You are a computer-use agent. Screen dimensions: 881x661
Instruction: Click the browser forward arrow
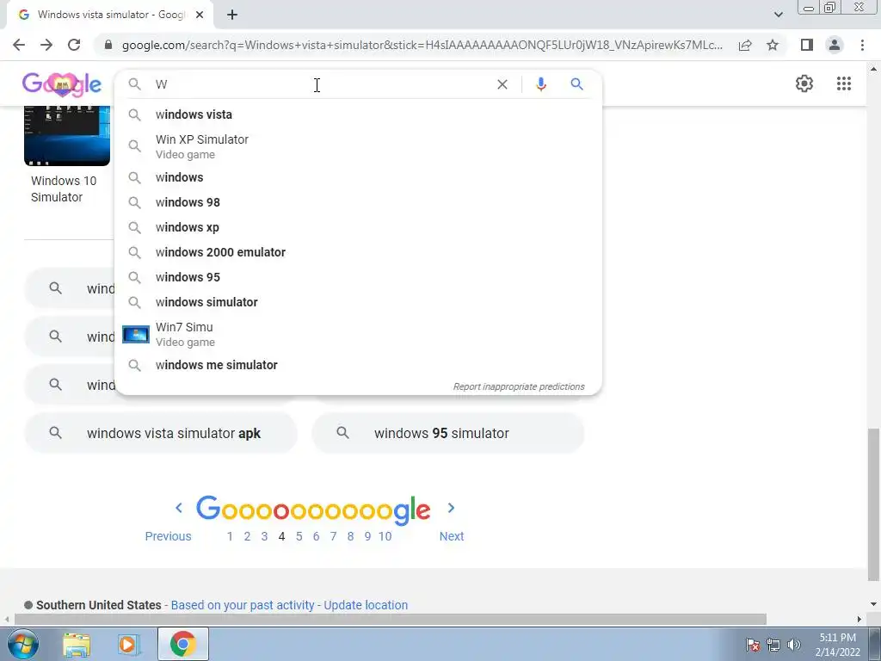pos(46,45)
